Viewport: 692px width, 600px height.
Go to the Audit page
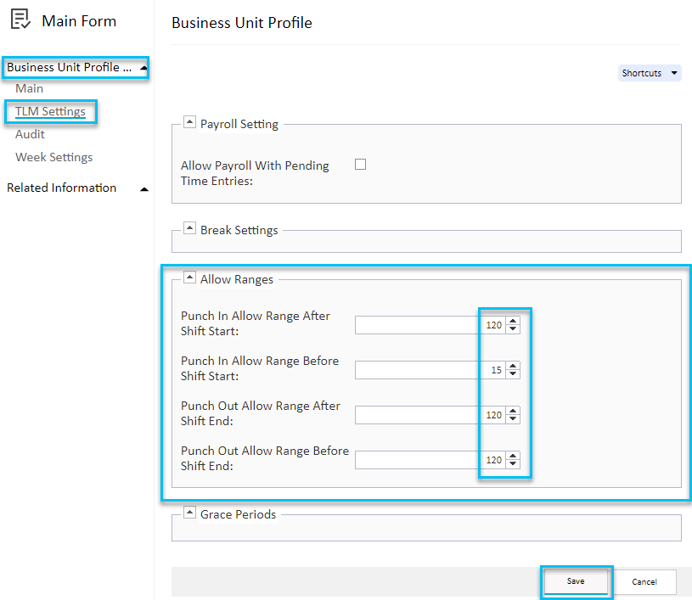click(30, 134)
